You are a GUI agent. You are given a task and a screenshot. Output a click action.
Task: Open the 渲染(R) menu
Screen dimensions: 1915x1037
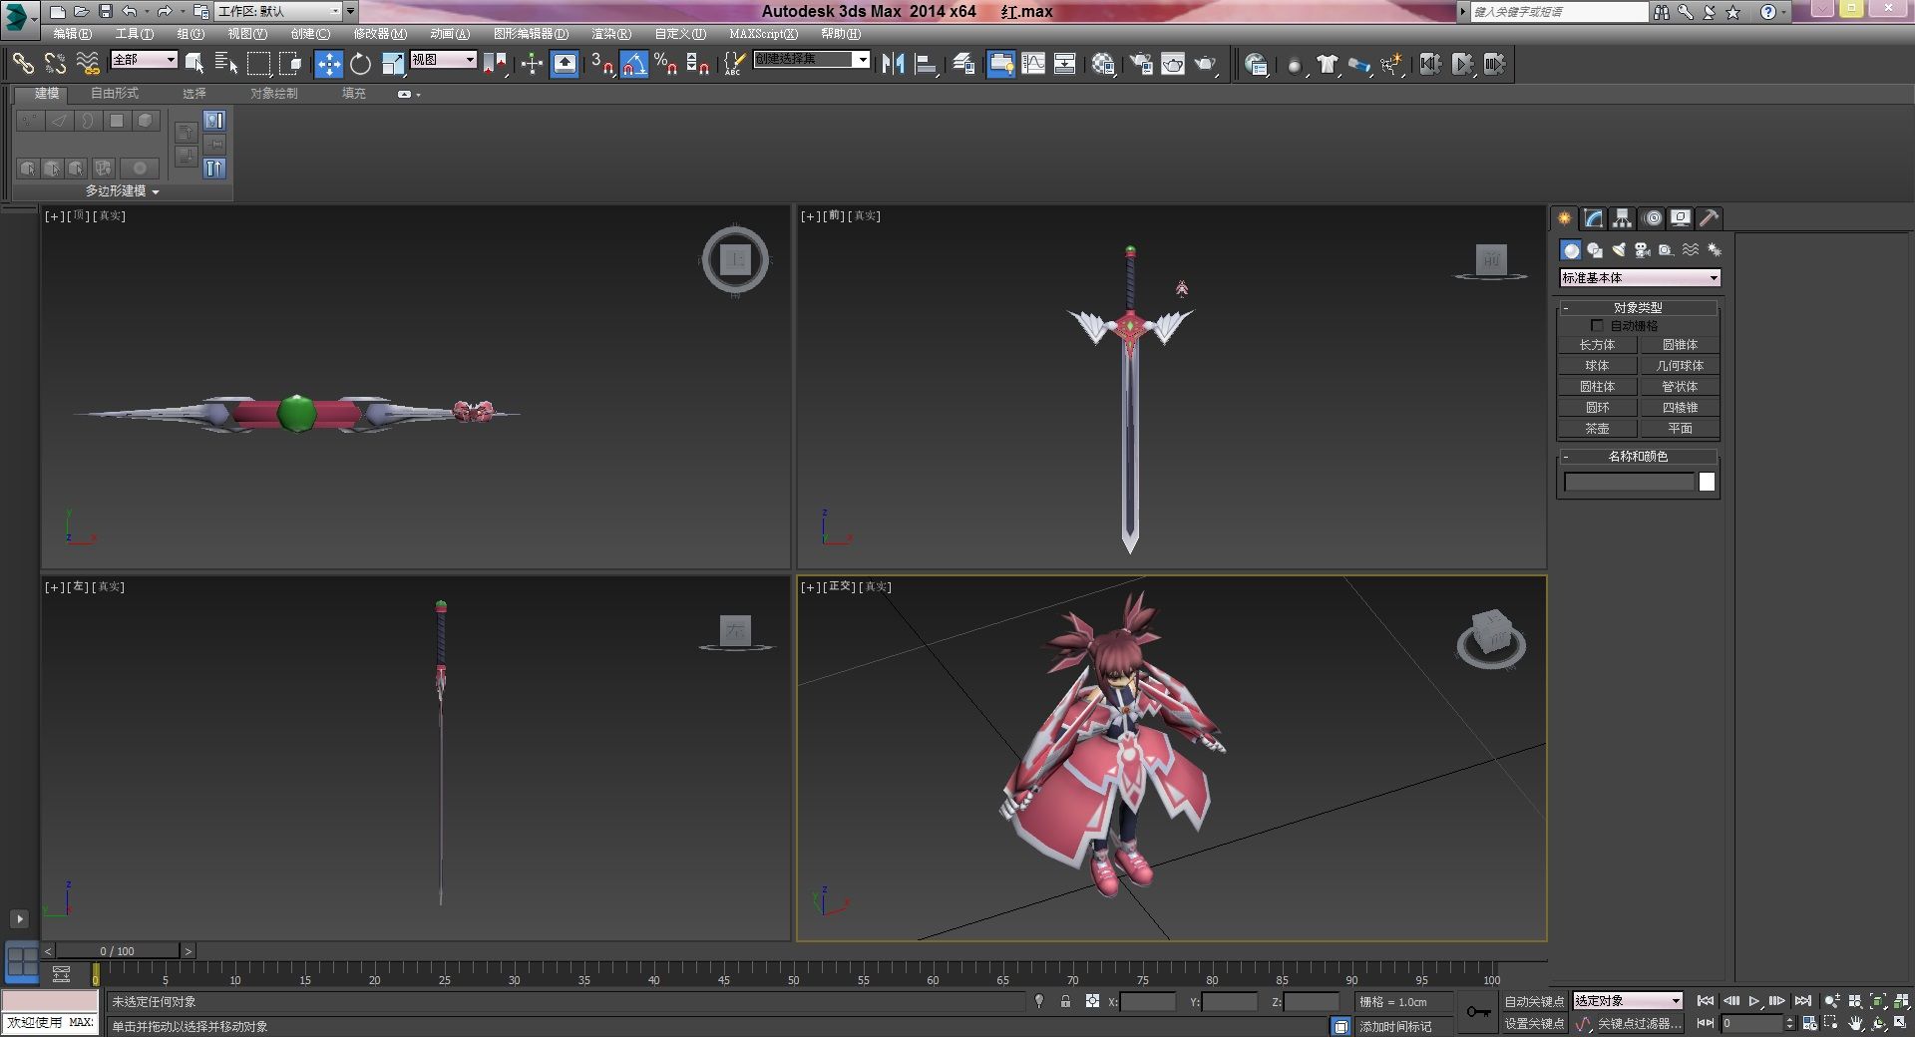click(610, 34)
